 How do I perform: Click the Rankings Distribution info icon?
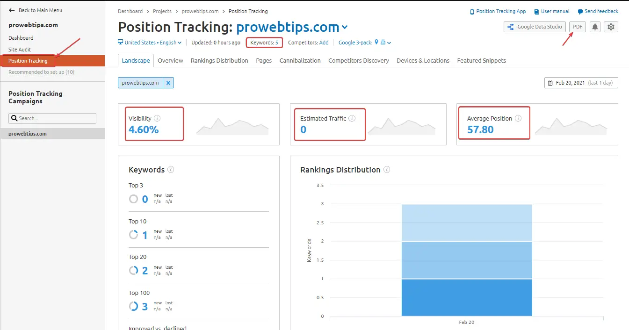pos(387,170)
